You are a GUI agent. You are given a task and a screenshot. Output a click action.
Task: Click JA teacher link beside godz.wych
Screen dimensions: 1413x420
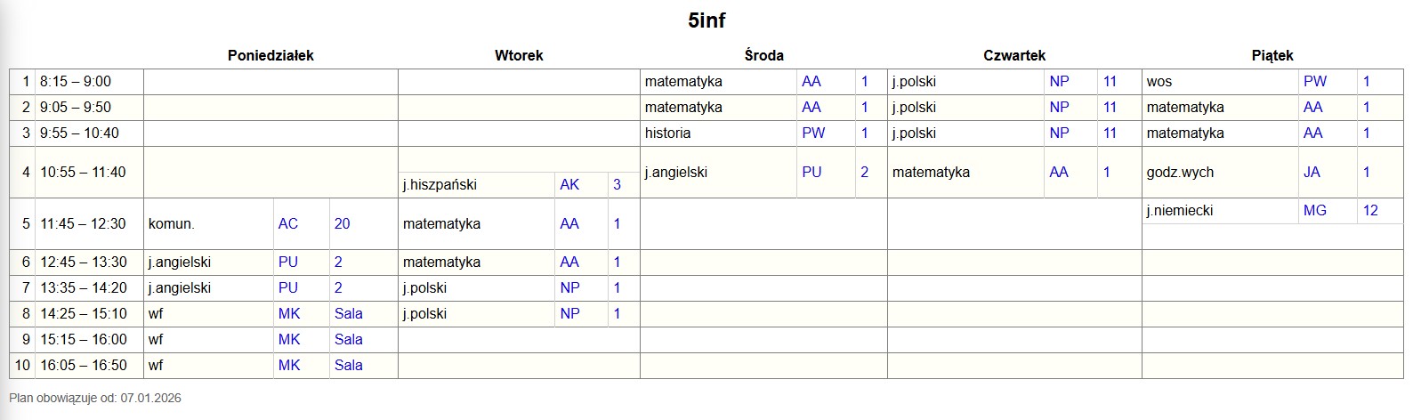pos(1312,172)
